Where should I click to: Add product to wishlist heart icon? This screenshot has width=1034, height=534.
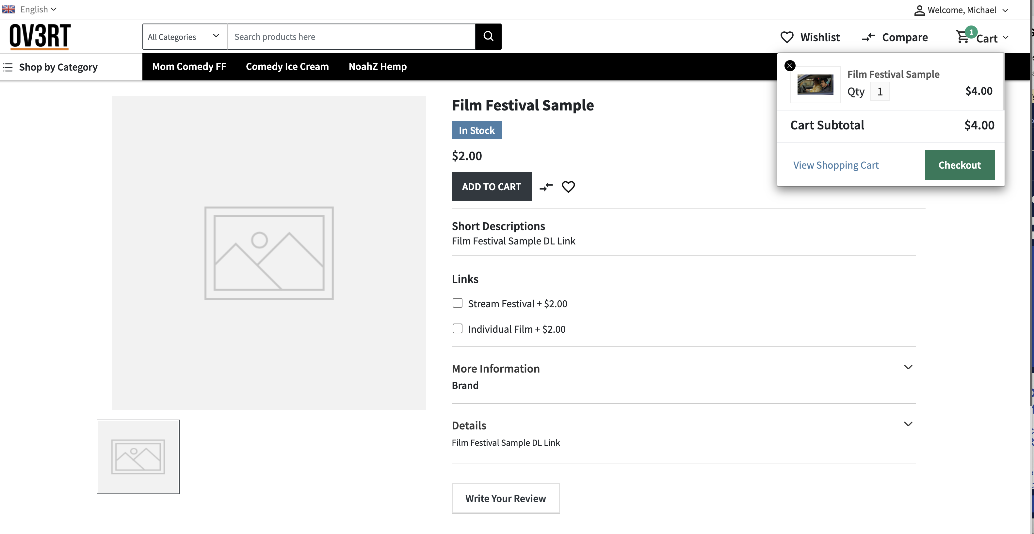point(568,186)
